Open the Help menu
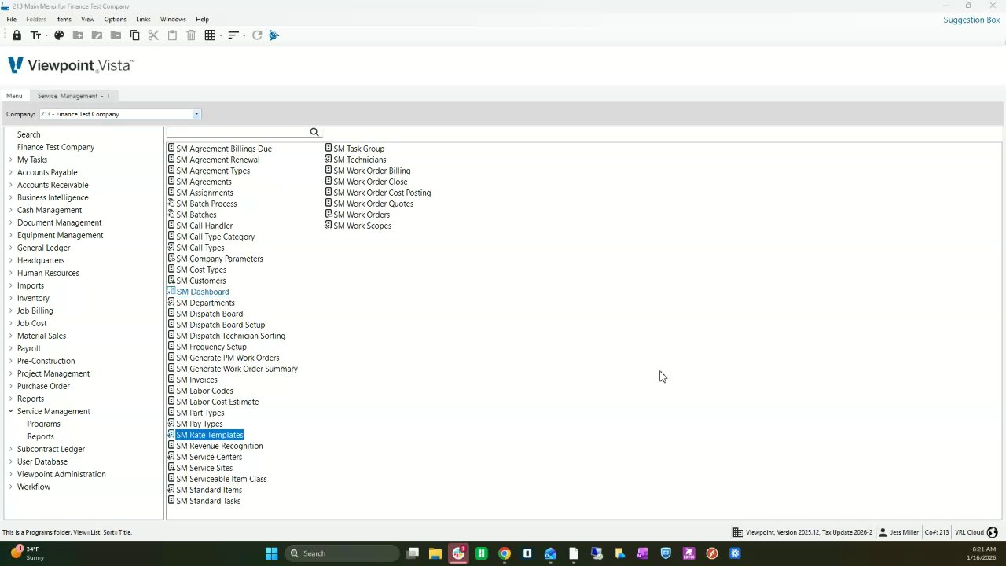The height and width of the screenshot is (566, 1006). point(202,19)
